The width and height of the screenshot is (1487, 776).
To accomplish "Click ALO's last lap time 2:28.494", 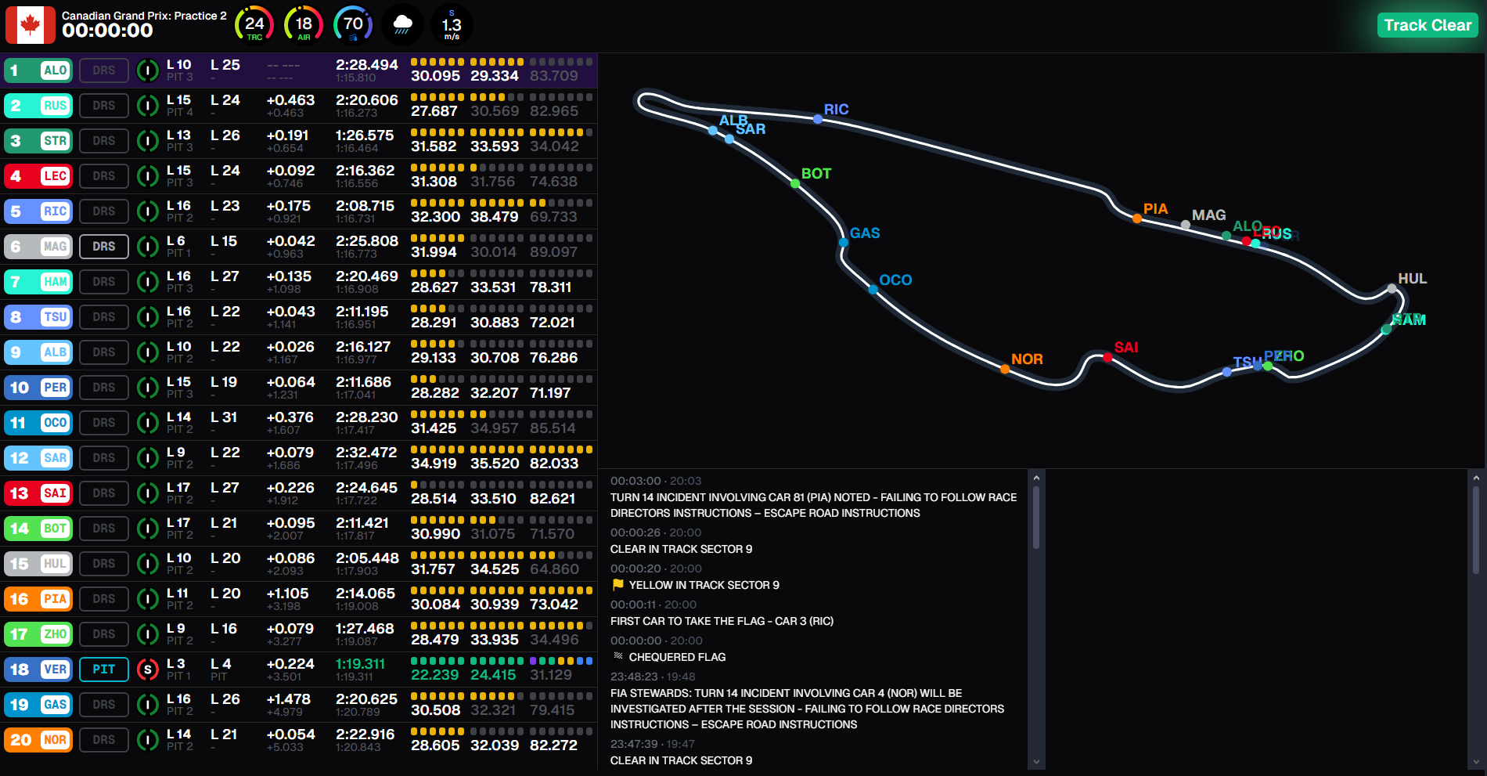I will [367, 65].
